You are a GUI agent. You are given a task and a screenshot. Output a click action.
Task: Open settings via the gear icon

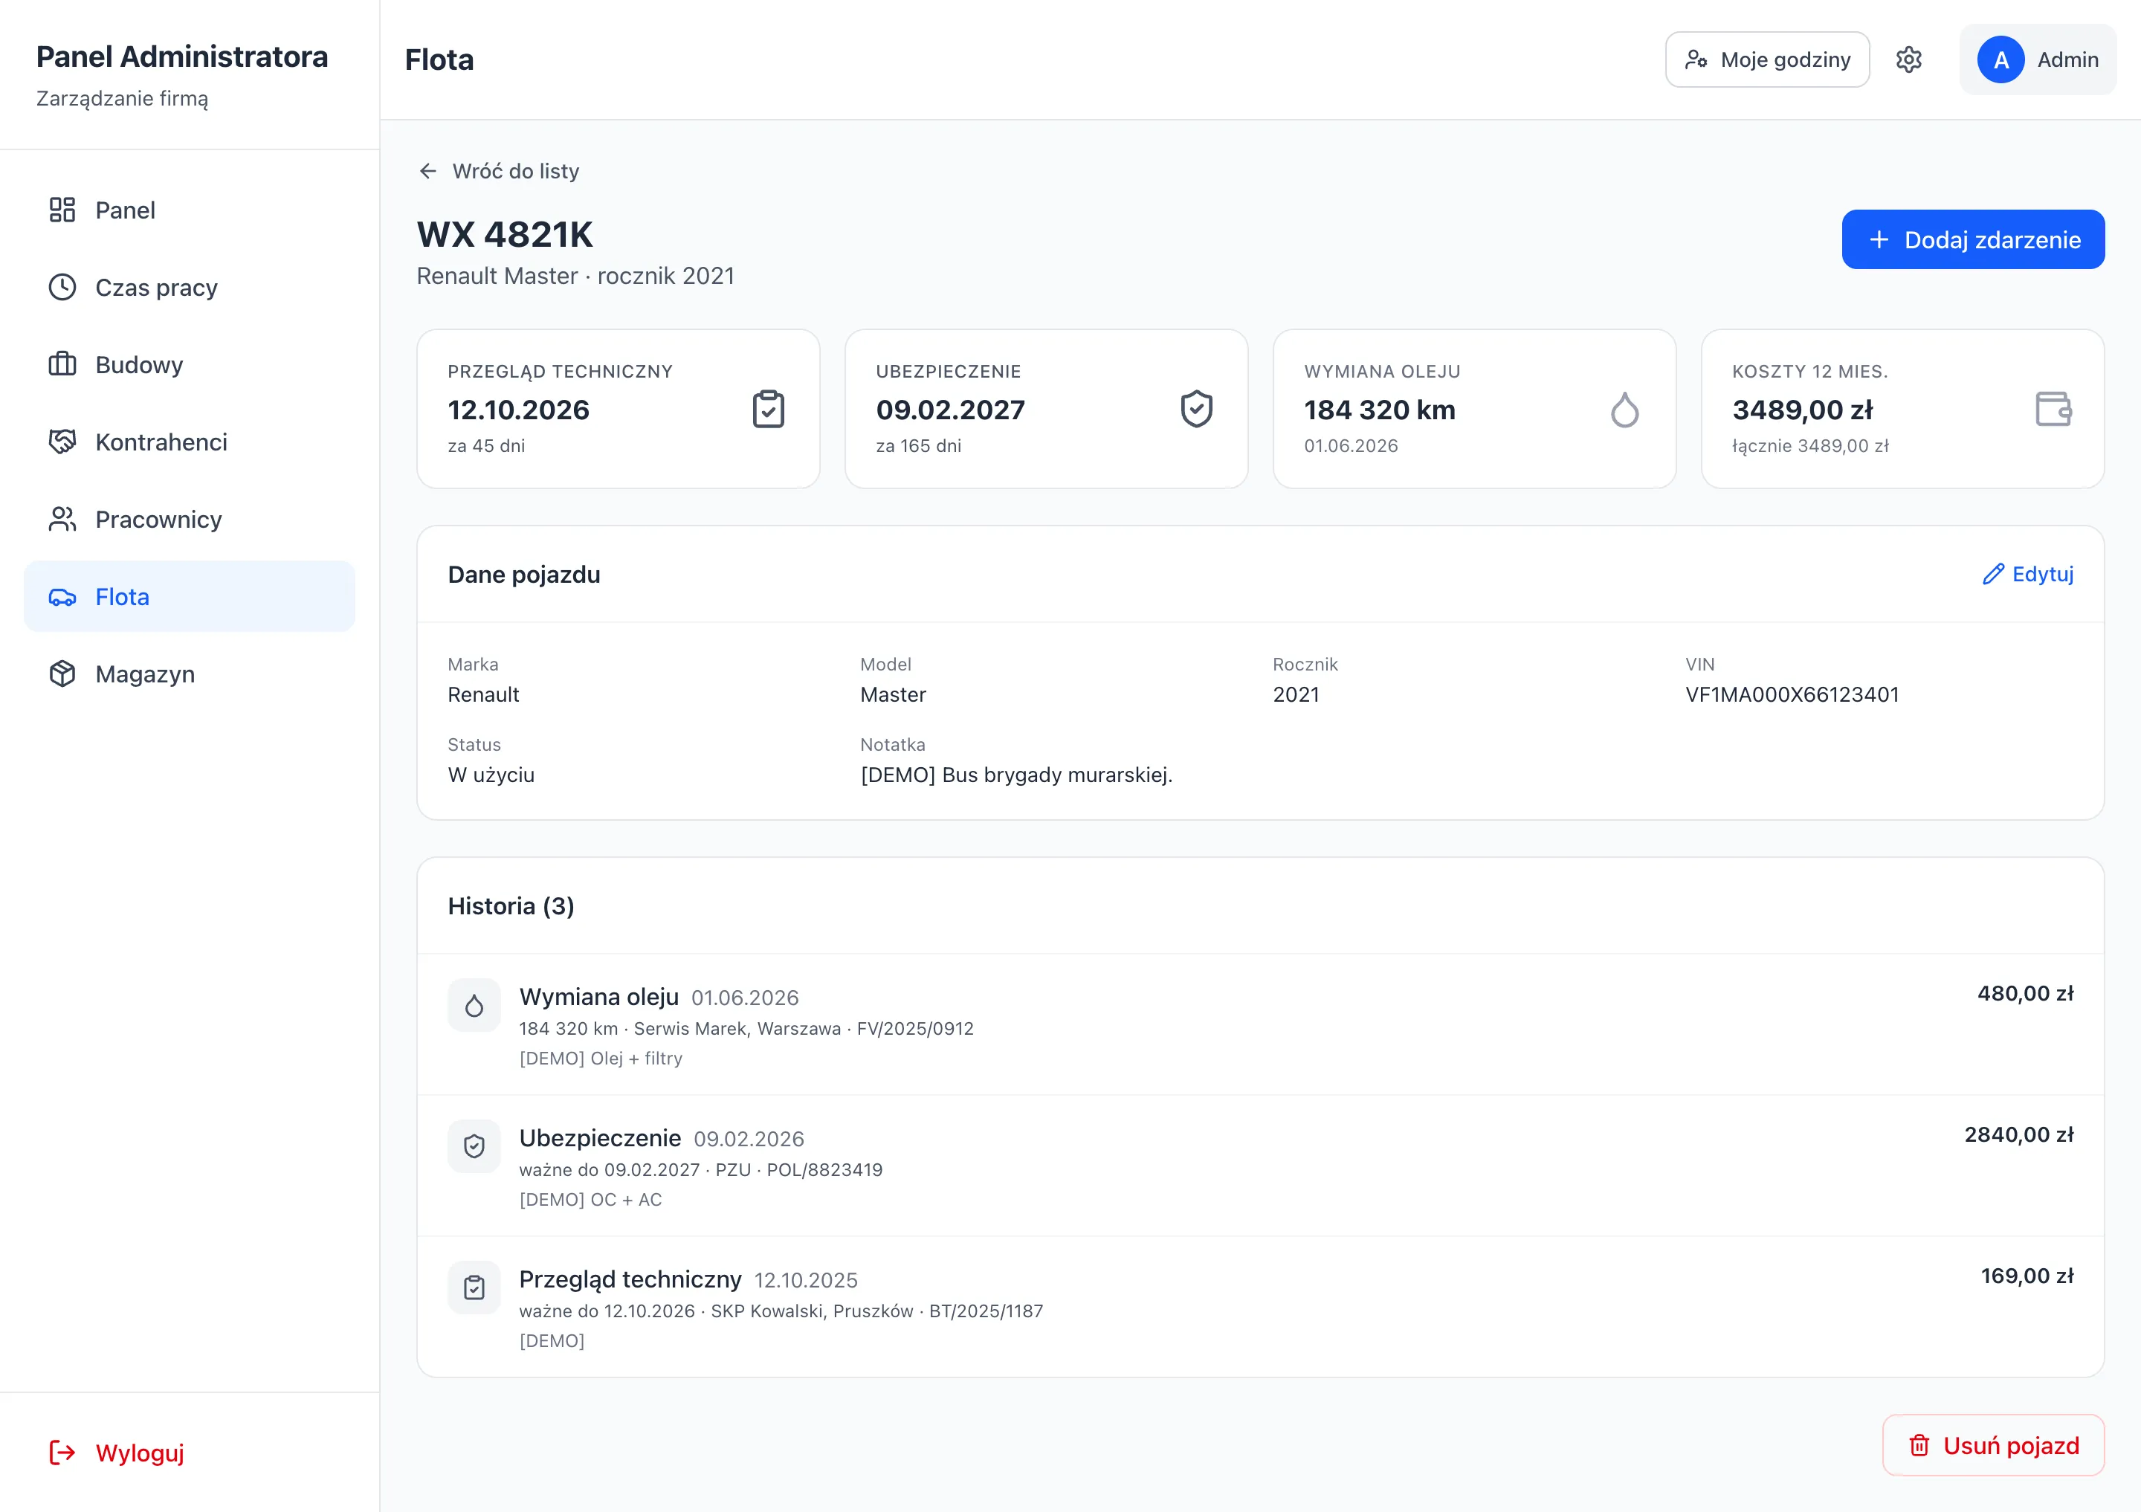tap(1909, 59)
